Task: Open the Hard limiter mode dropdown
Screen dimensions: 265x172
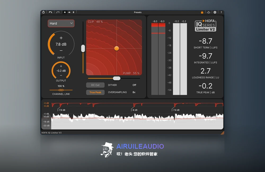Action: point(61,23)
